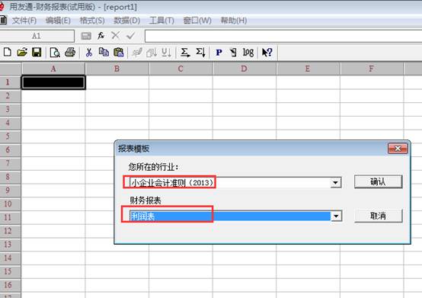Open the 文件(F) menu
This screenshot has width=422, height=298.
click(24, 21)
